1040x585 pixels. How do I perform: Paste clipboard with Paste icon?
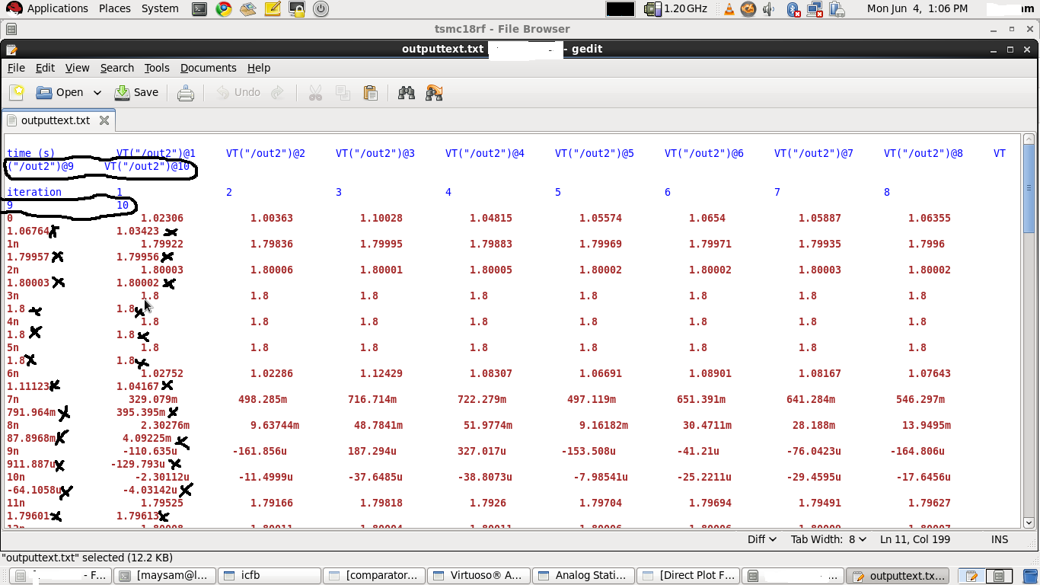(x=371, y=93)
